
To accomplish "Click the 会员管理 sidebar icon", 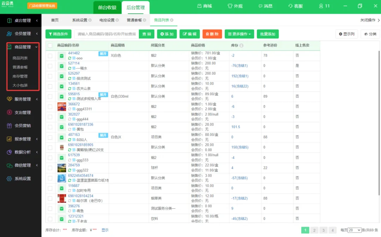I will (x=10, y=34).
